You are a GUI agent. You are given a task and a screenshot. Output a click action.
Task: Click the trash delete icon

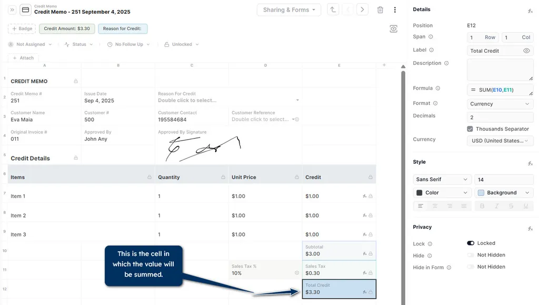coord(380,10)
